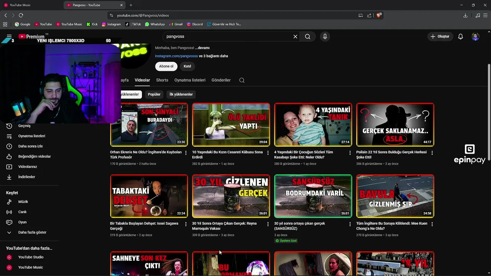Open options menu for 4 Yaşındaki Bir Çocuğun video
Image resolution: width=491 pixels, height=276 pixels.
tap(350, 153)
